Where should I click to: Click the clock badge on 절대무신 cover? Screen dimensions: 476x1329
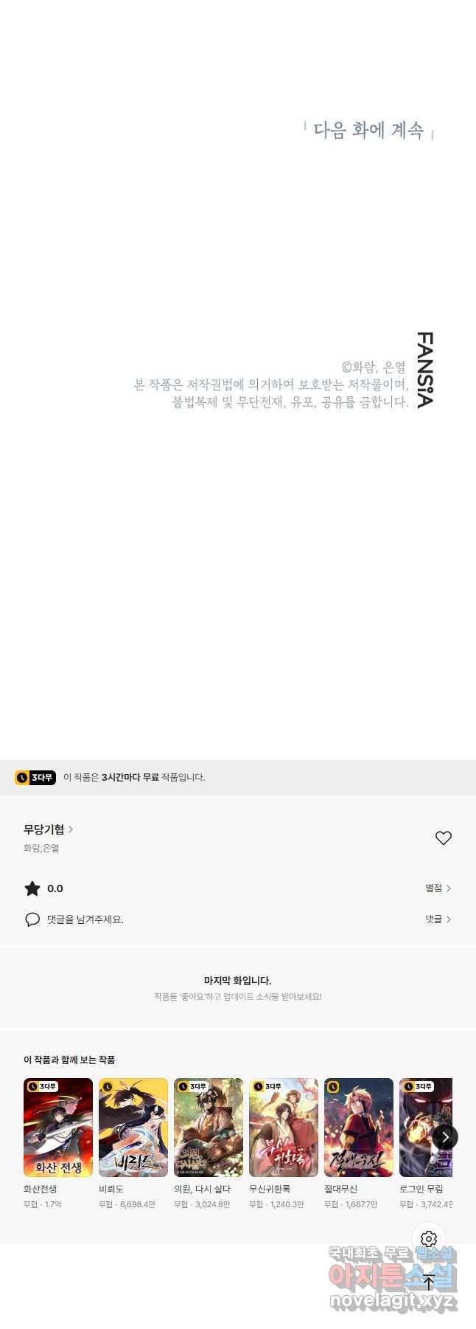click(334, 1086)
